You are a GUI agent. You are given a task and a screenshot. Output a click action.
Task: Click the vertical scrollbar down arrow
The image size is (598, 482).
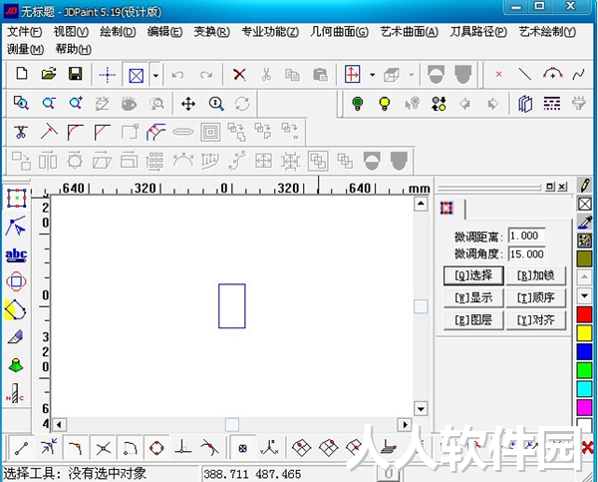click(421, 409)
